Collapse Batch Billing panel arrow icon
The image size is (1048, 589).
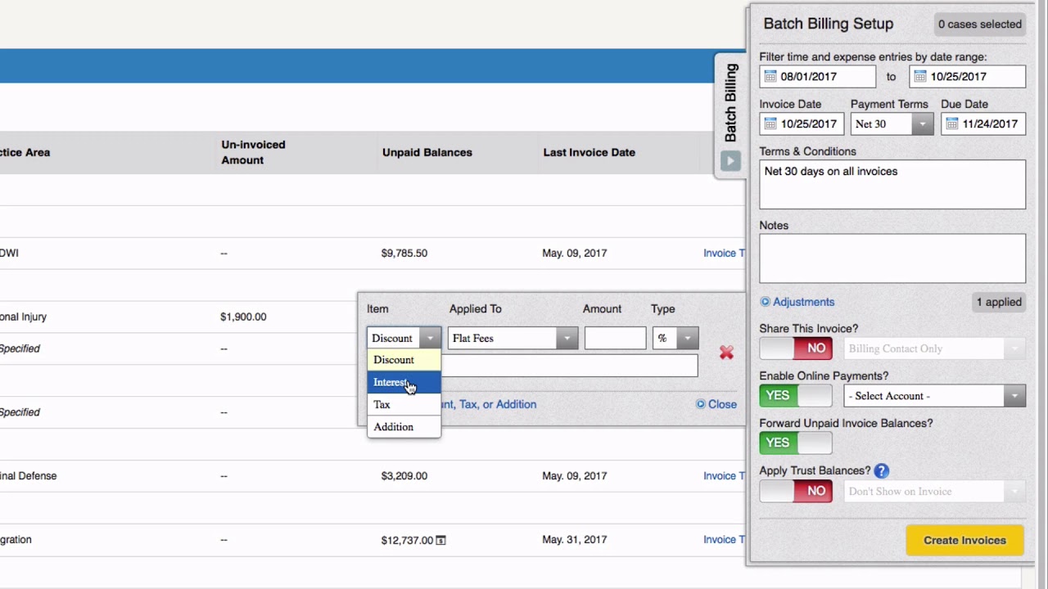coord(730,161)
